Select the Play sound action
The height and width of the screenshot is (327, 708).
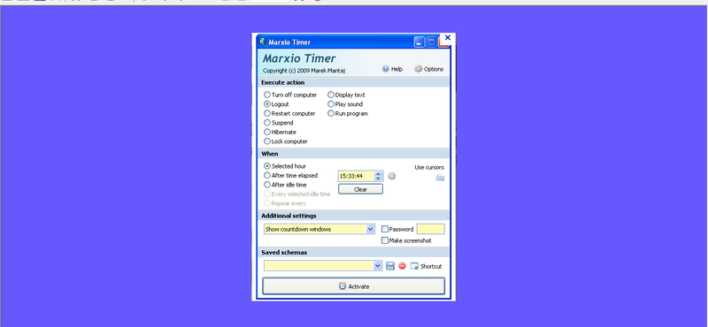pos(331,104)
